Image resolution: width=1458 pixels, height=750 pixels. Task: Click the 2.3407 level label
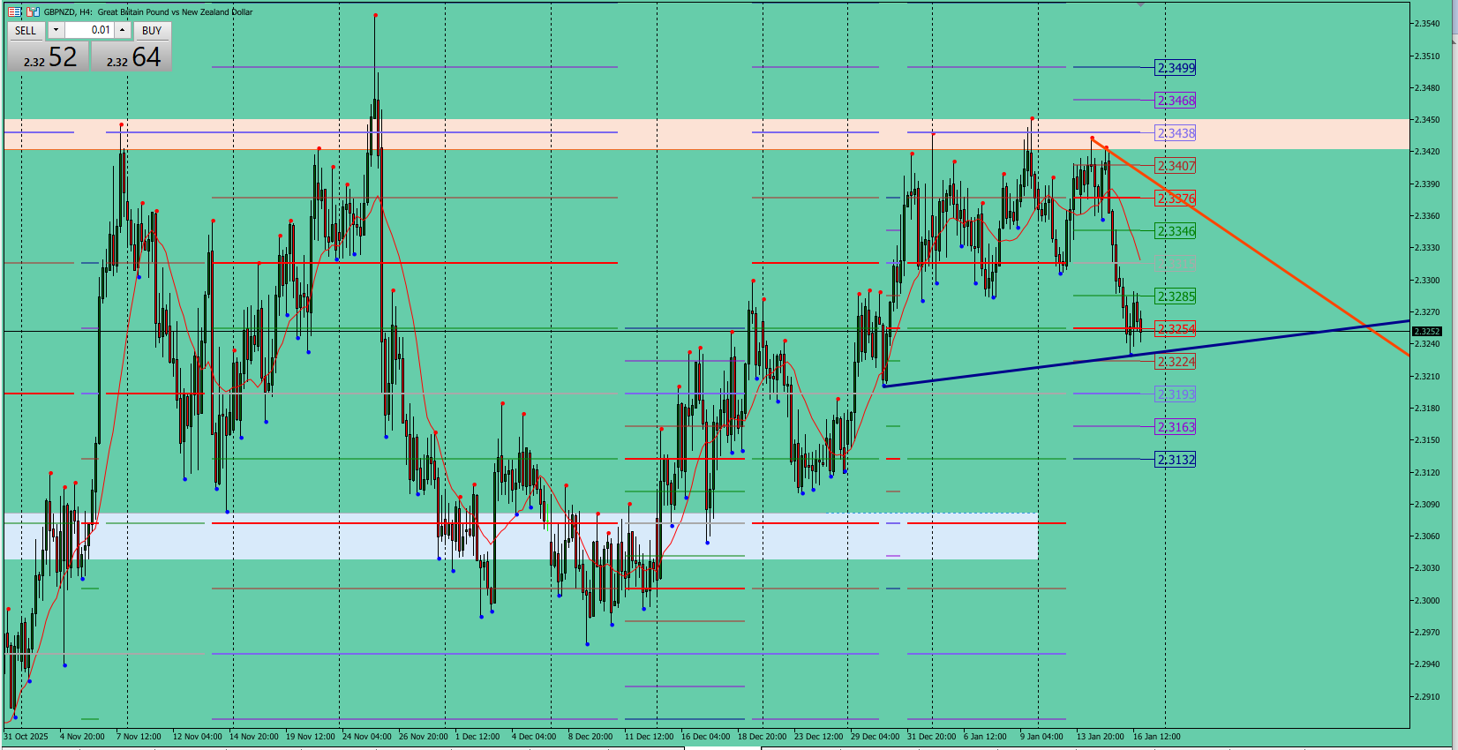pos(1176,166)
